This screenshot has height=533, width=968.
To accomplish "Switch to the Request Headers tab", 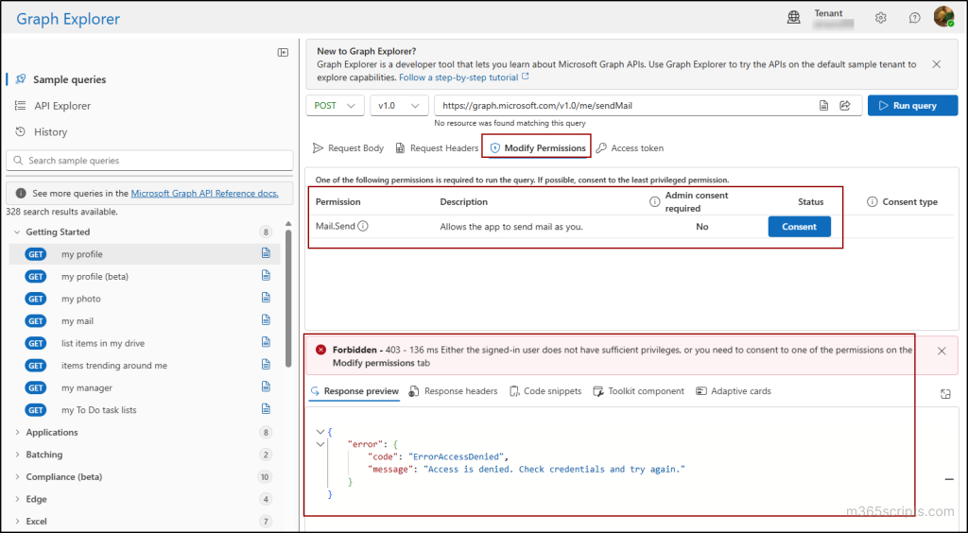I will click(437, 148).
